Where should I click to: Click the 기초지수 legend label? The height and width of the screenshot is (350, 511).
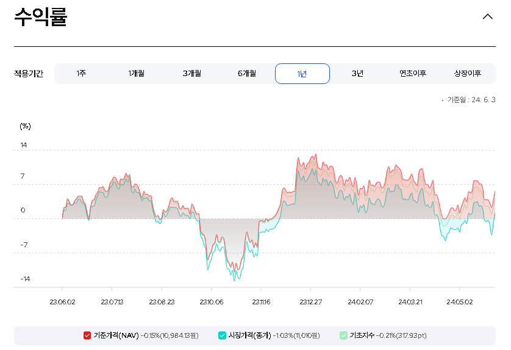click(x=362, y=335)
